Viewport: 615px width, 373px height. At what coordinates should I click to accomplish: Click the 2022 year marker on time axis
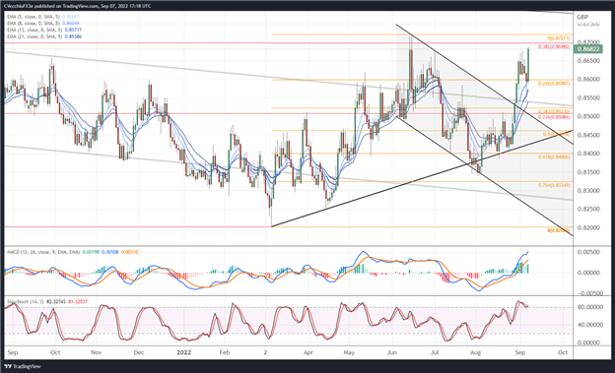click(x=183, y=352)
